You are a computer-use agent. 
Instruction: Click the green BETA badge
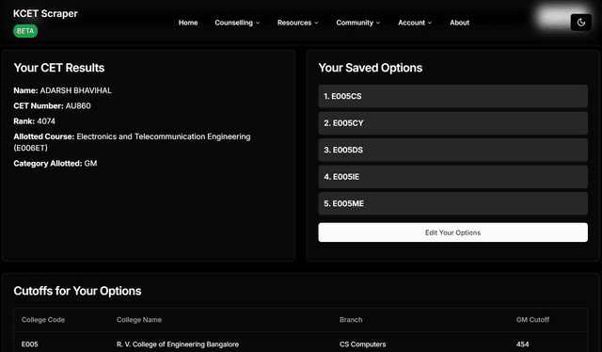[25, 31]
